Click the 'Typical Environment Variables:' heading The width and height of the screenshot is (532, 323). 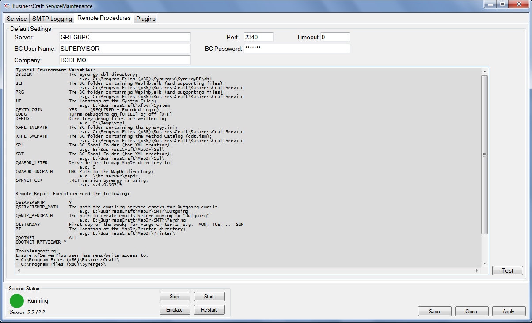(55, 70)
